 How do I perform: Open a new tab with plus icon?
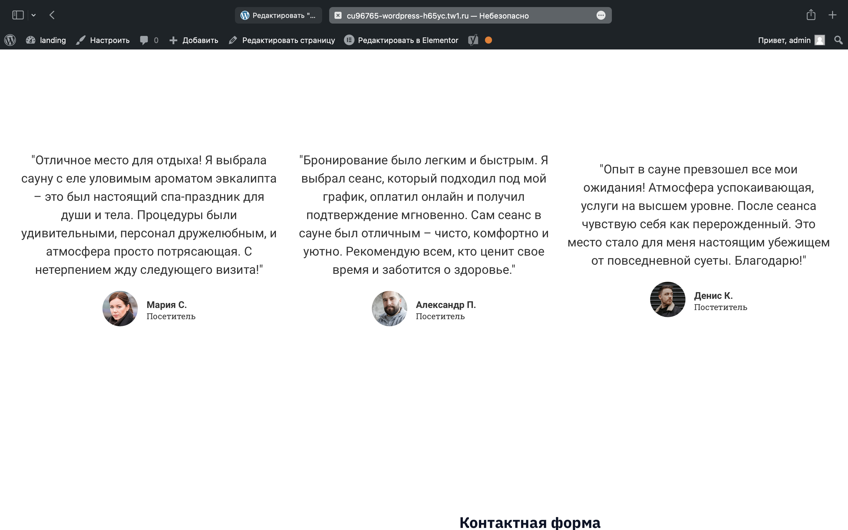tap(833, 15)
